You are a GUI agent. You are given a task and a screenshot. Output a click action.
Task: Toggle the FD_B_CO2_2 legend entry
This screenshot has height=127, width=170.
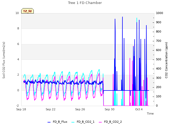point(110,122)
